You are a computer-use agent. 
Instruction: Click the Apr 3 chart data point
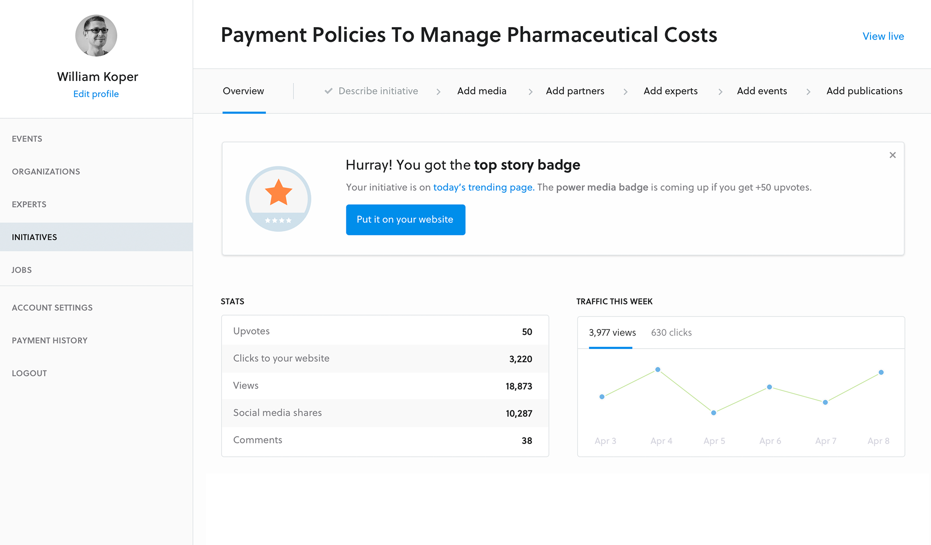[602, 397]
